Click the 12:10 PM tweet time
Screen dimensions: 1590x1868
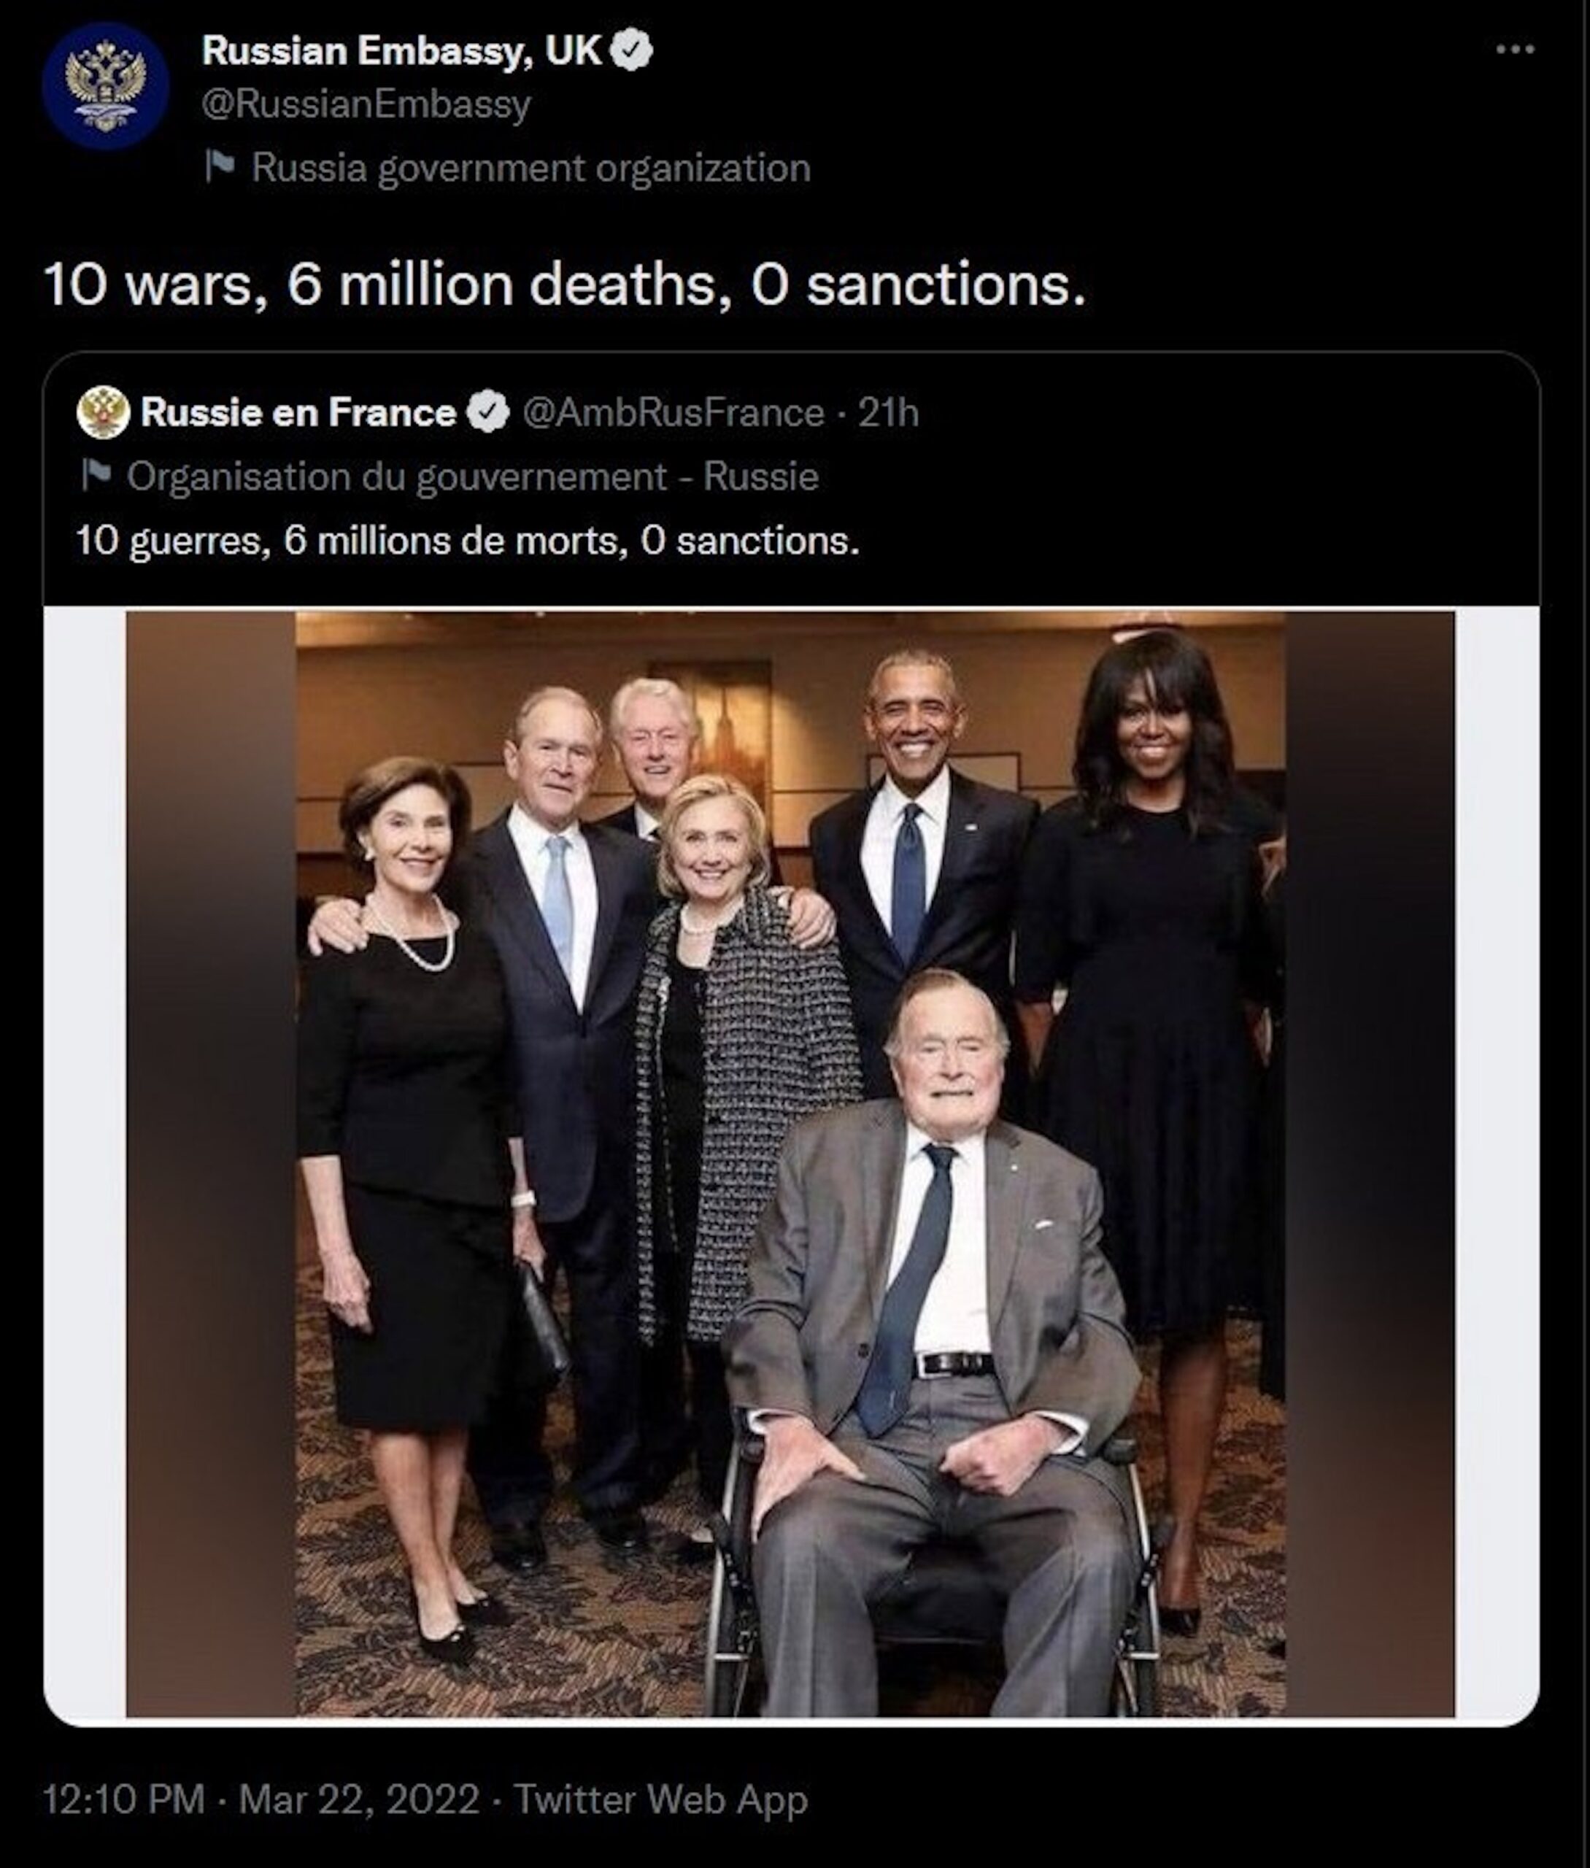(123, 1799)
